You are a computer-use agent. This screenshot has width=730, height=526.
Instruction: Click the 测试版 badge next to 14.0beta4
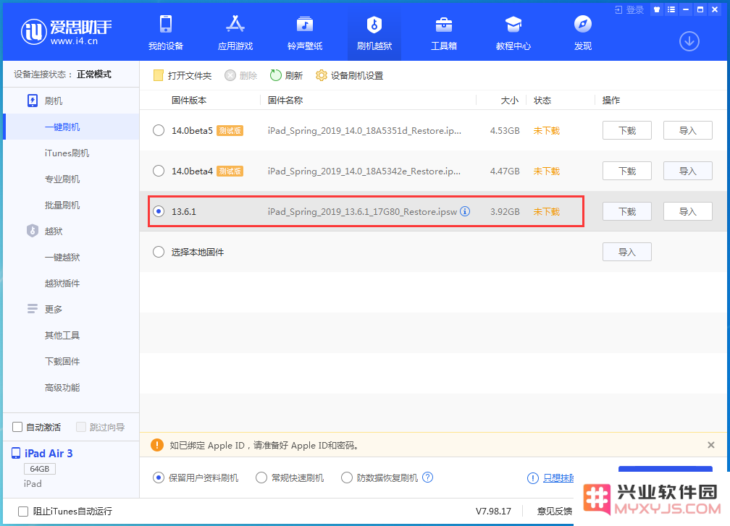230,171
